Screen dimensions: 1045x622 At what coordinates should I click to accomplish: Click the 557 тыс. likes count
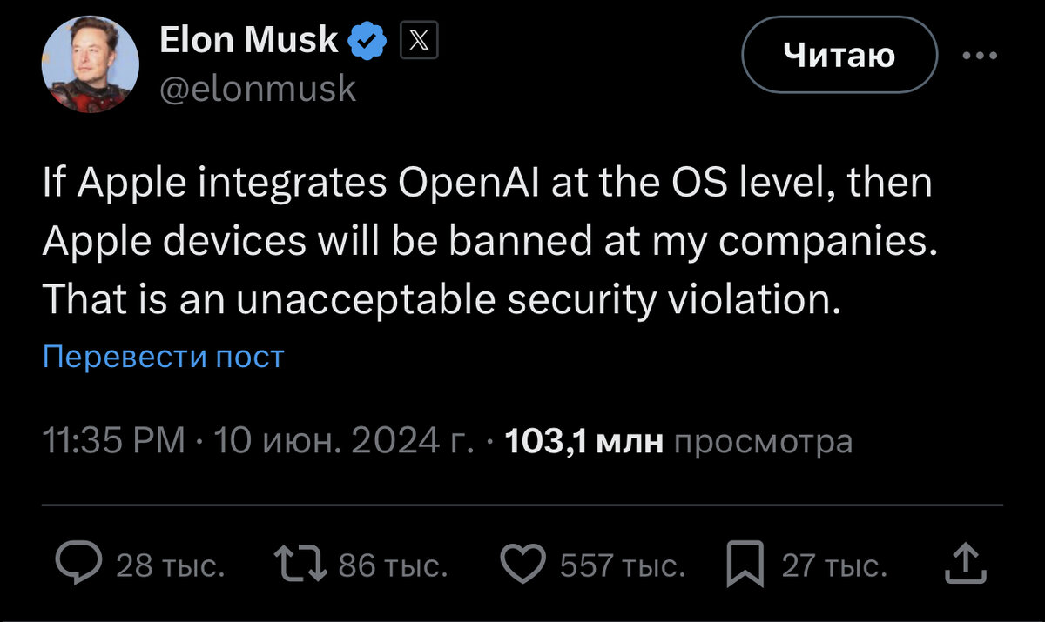pos(623,567)
